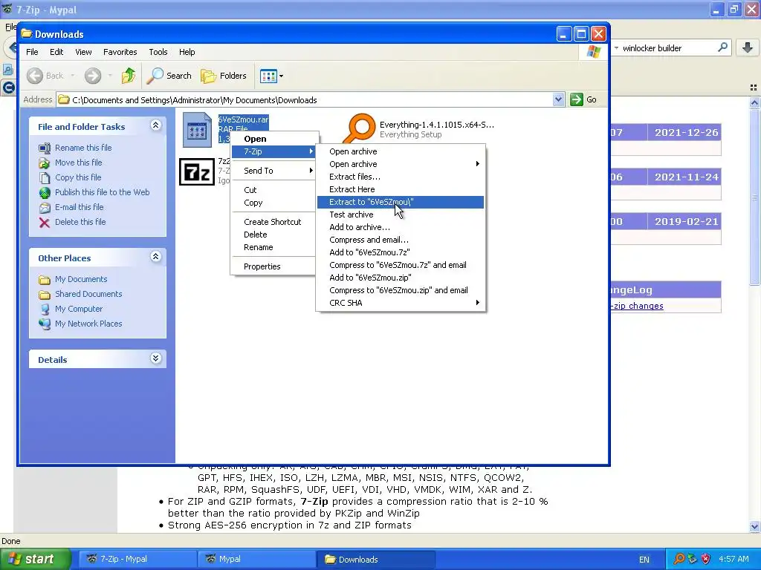Click Move this file task

click(x=78, y=163)
